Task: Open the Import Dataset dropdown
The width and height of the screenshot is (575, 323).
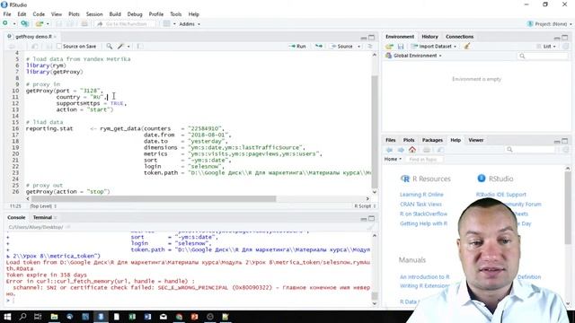Action: click(434, 46)
